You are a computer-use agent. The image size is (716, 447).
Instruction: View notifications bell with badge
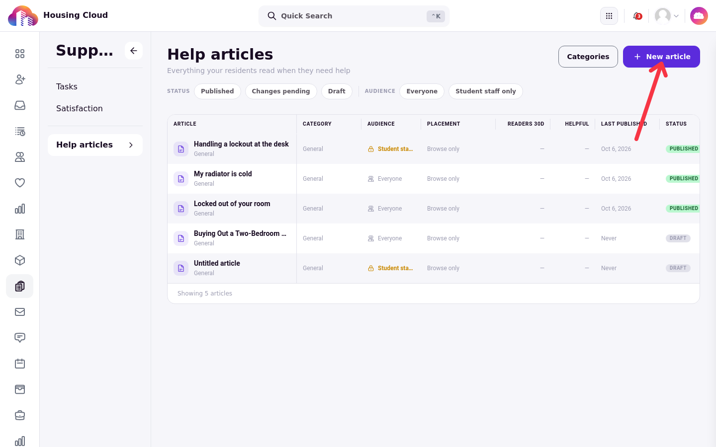point(637,16)
